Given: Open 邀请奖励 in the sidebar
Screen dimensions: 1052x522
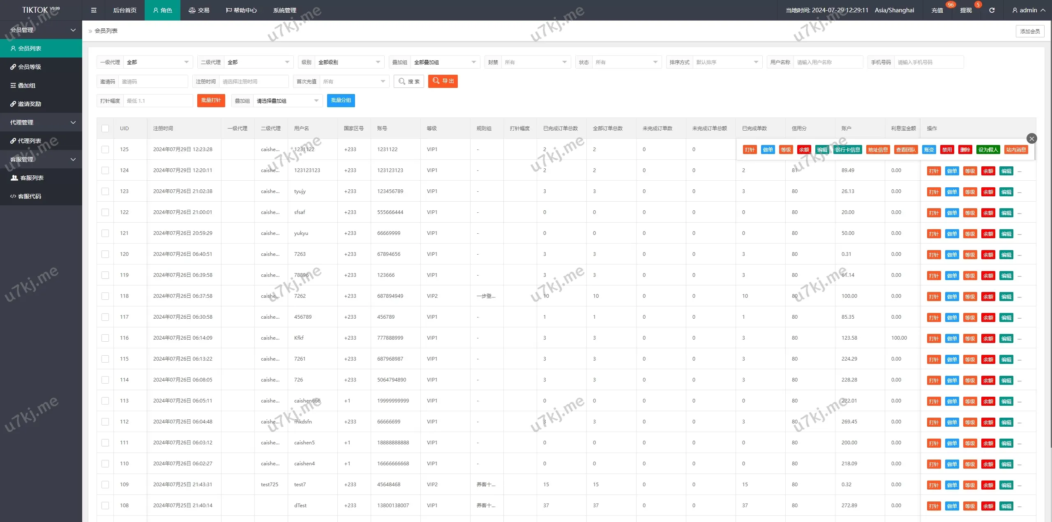Looking at the screenshot, I should (x=29, y=104).
